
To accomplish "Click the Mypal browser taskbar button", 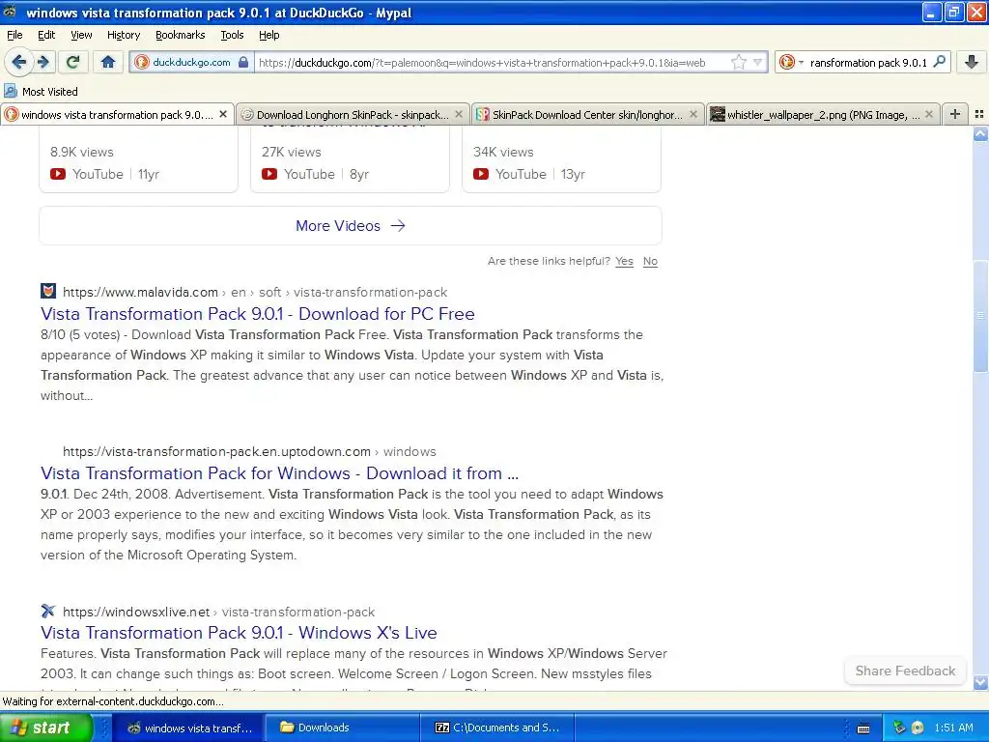I will tap(187, 728).
